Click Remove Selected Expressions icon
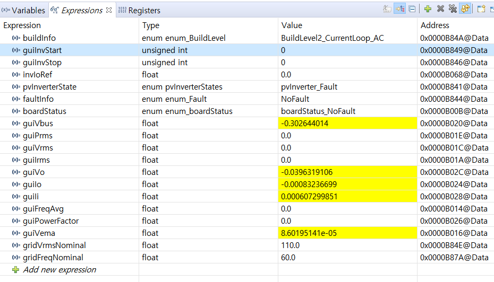The image size is (494, 282). tap(440, 9)
